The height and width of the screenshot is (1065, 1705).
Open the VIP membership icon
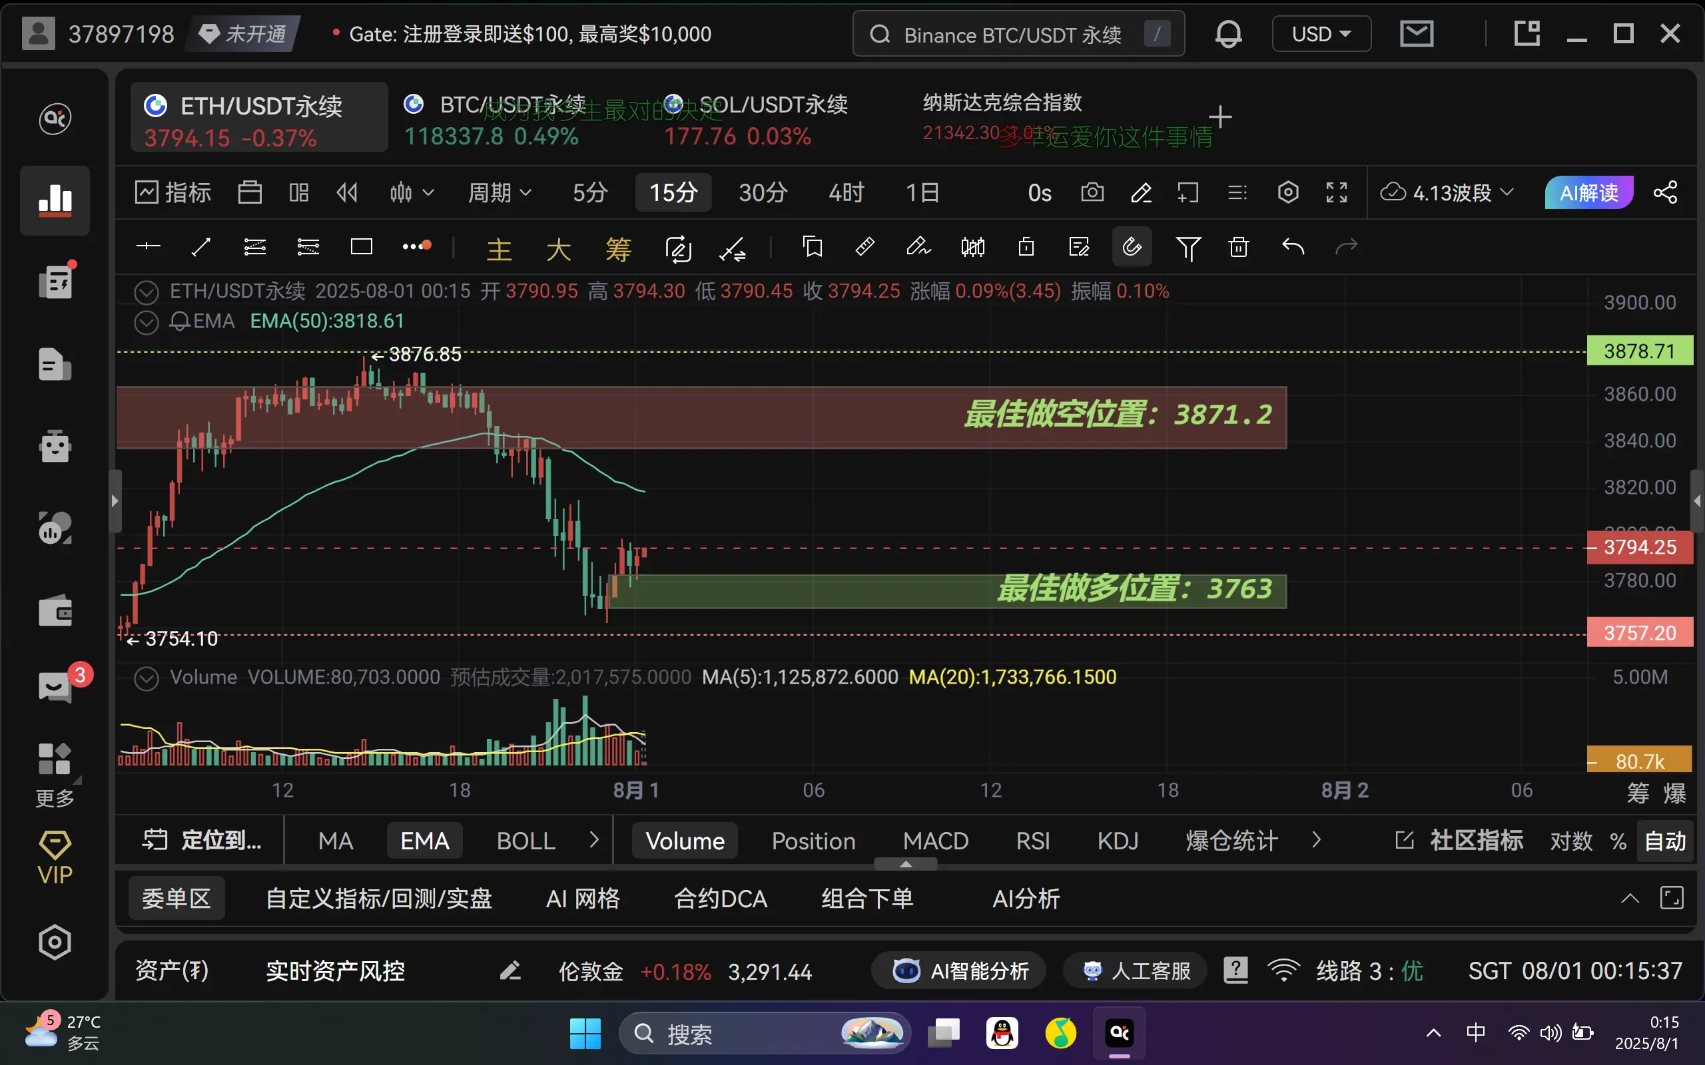[55, 858]
